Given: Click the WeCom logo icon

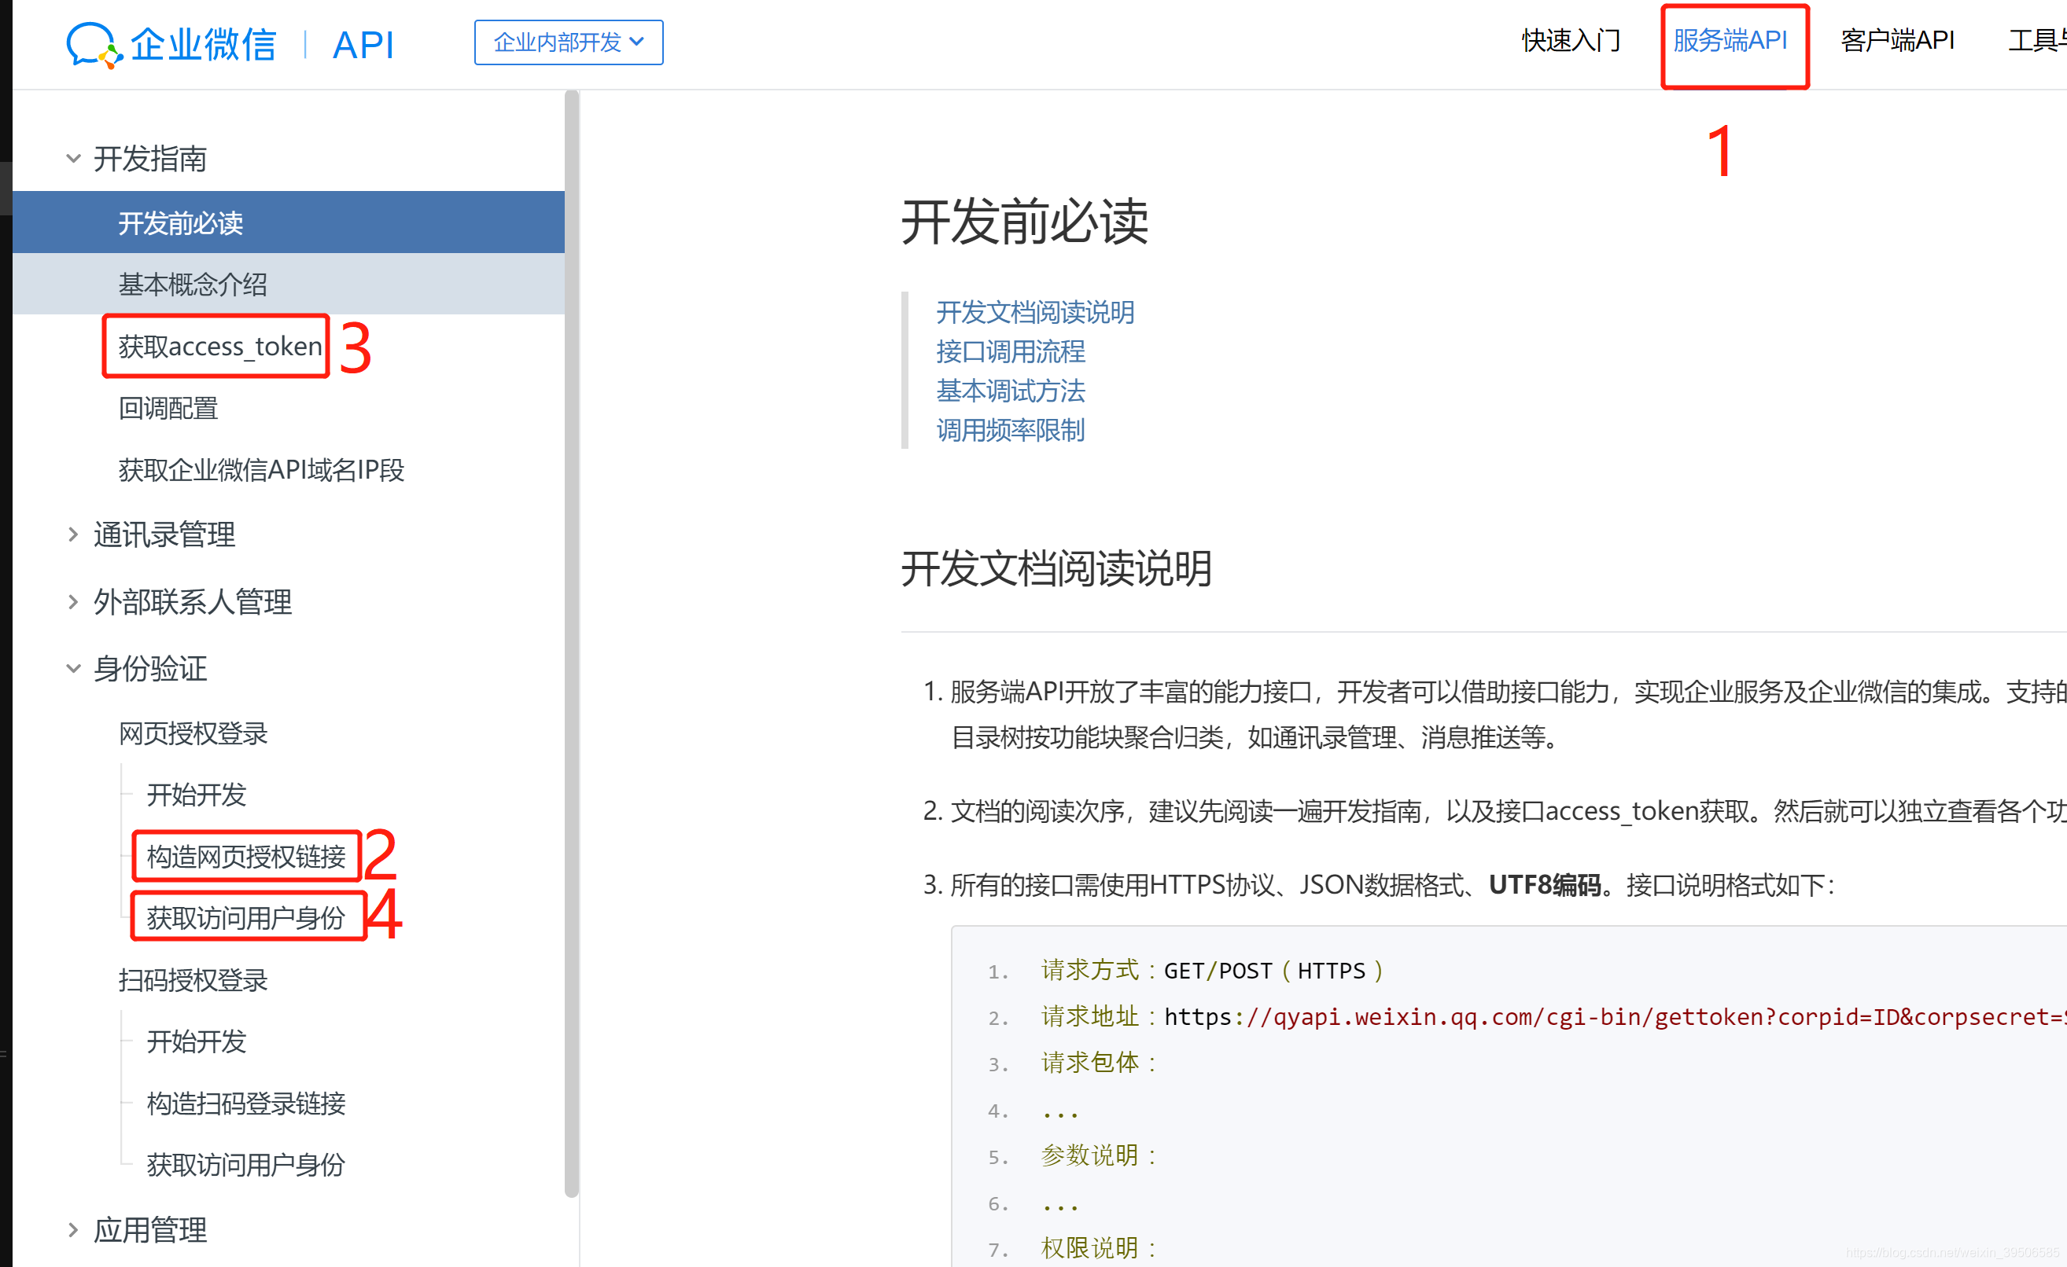Looking at the screenshot, I should (92, 43).
